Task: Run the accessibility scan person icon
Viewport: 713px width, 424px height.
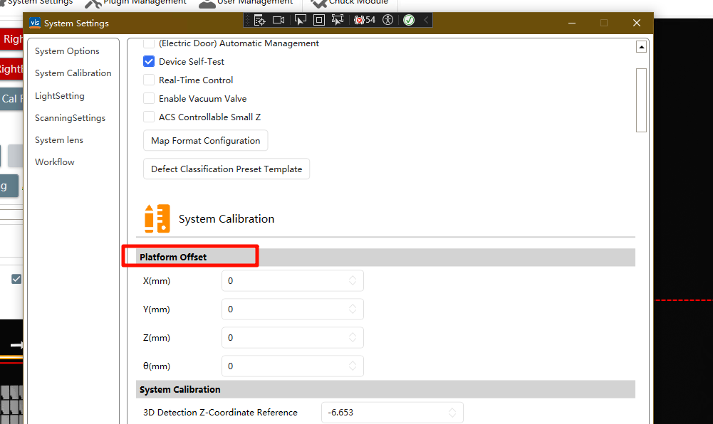Action: coord(388,20)
